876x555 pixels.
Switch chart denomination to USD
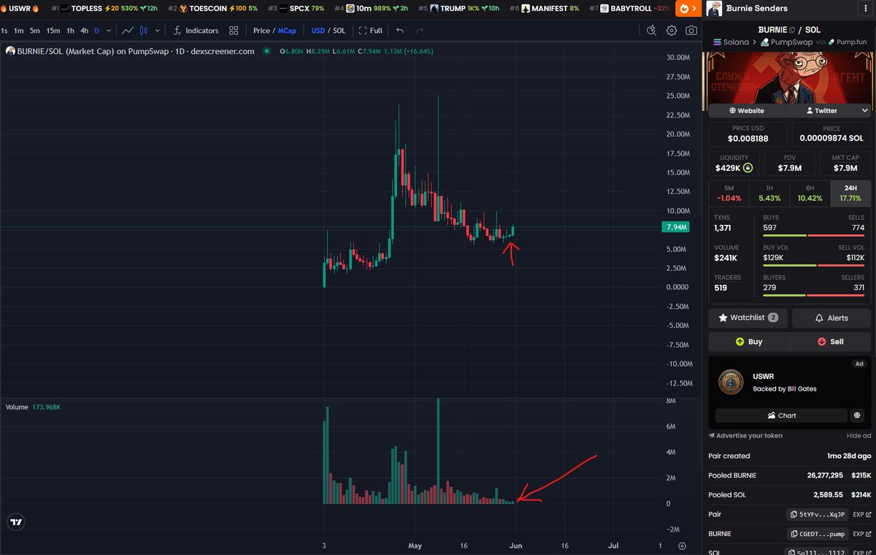point(318,31)
